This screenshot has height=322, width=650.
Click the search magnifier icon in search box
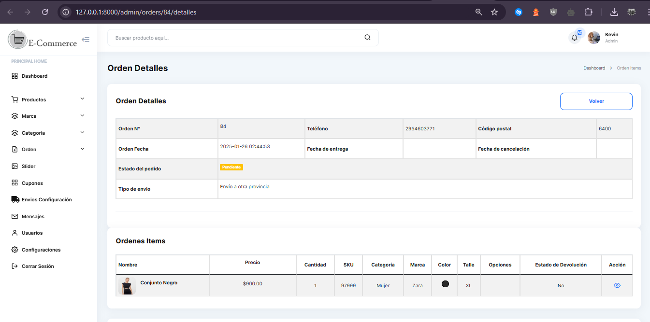coord(367,38)
